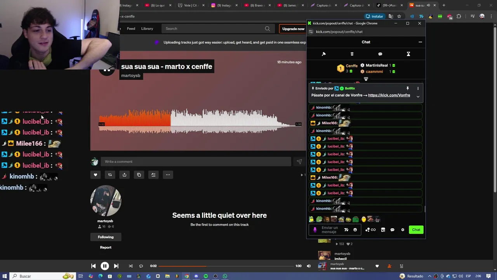This screenshot has height=280, width=497.
Task: Toggle shuffle in the player bar
Action: click(x=130, y=266)
